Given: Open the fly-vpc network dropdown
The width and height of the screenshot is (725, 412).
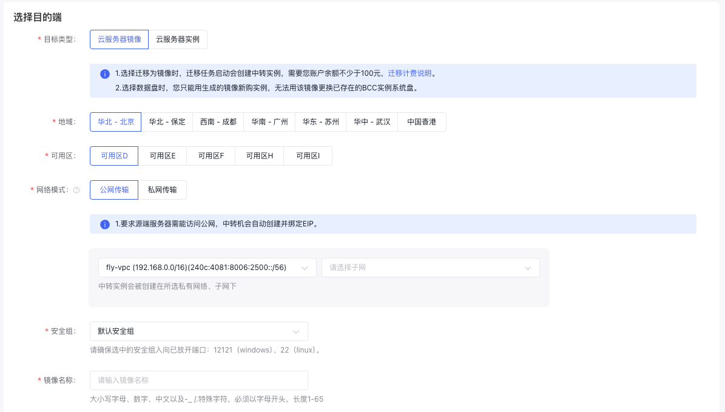Looking at the screenshot, I should tap(207, 268).
